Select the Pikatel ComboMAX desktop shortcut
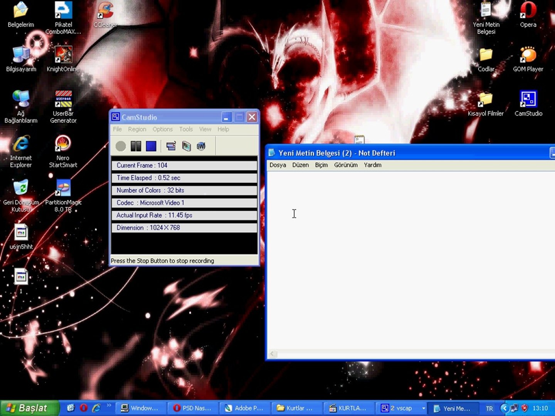This screenshot has width=555, height=416. 63,18
